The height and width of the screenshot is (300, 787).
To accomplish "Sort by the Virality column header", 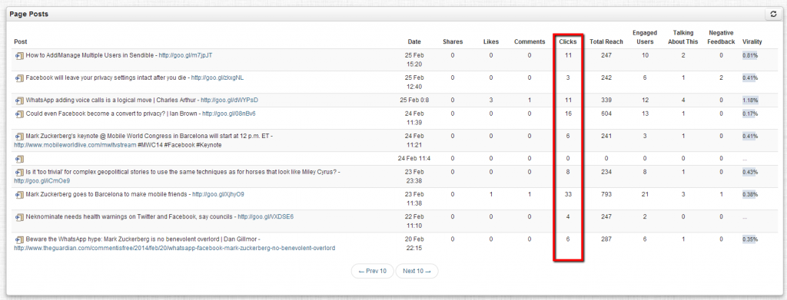I will [x=752, y=41].
